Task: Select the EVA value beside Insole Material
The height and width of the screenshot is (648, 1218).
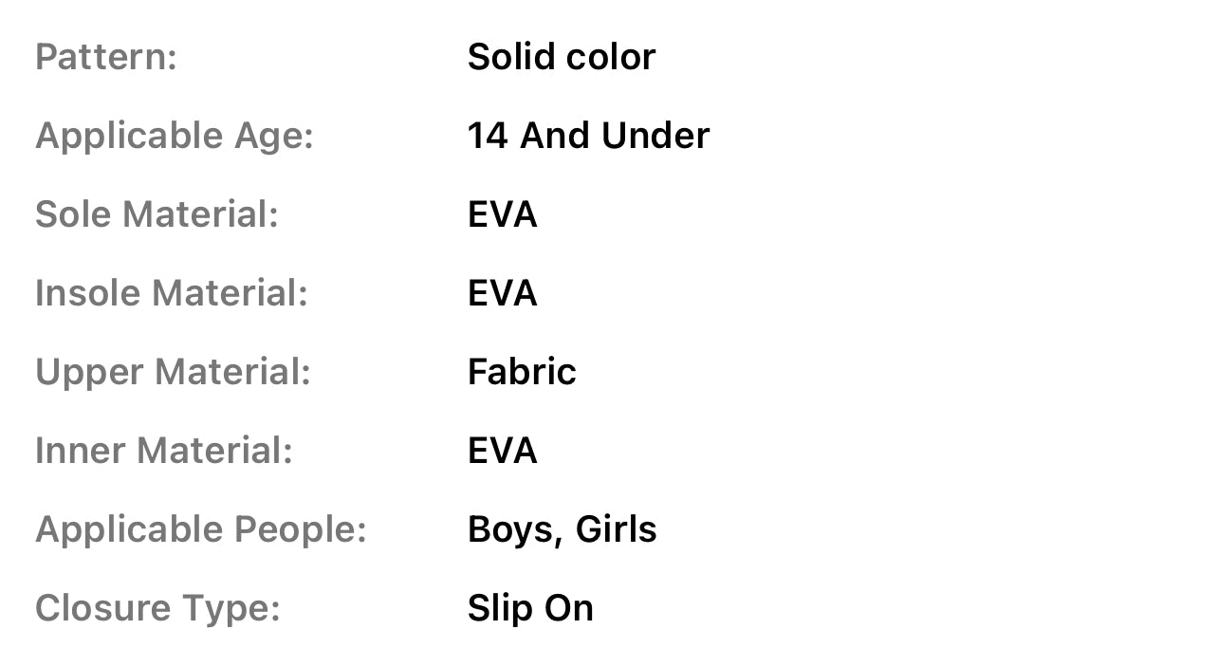Action: click(x=503, y=293)
